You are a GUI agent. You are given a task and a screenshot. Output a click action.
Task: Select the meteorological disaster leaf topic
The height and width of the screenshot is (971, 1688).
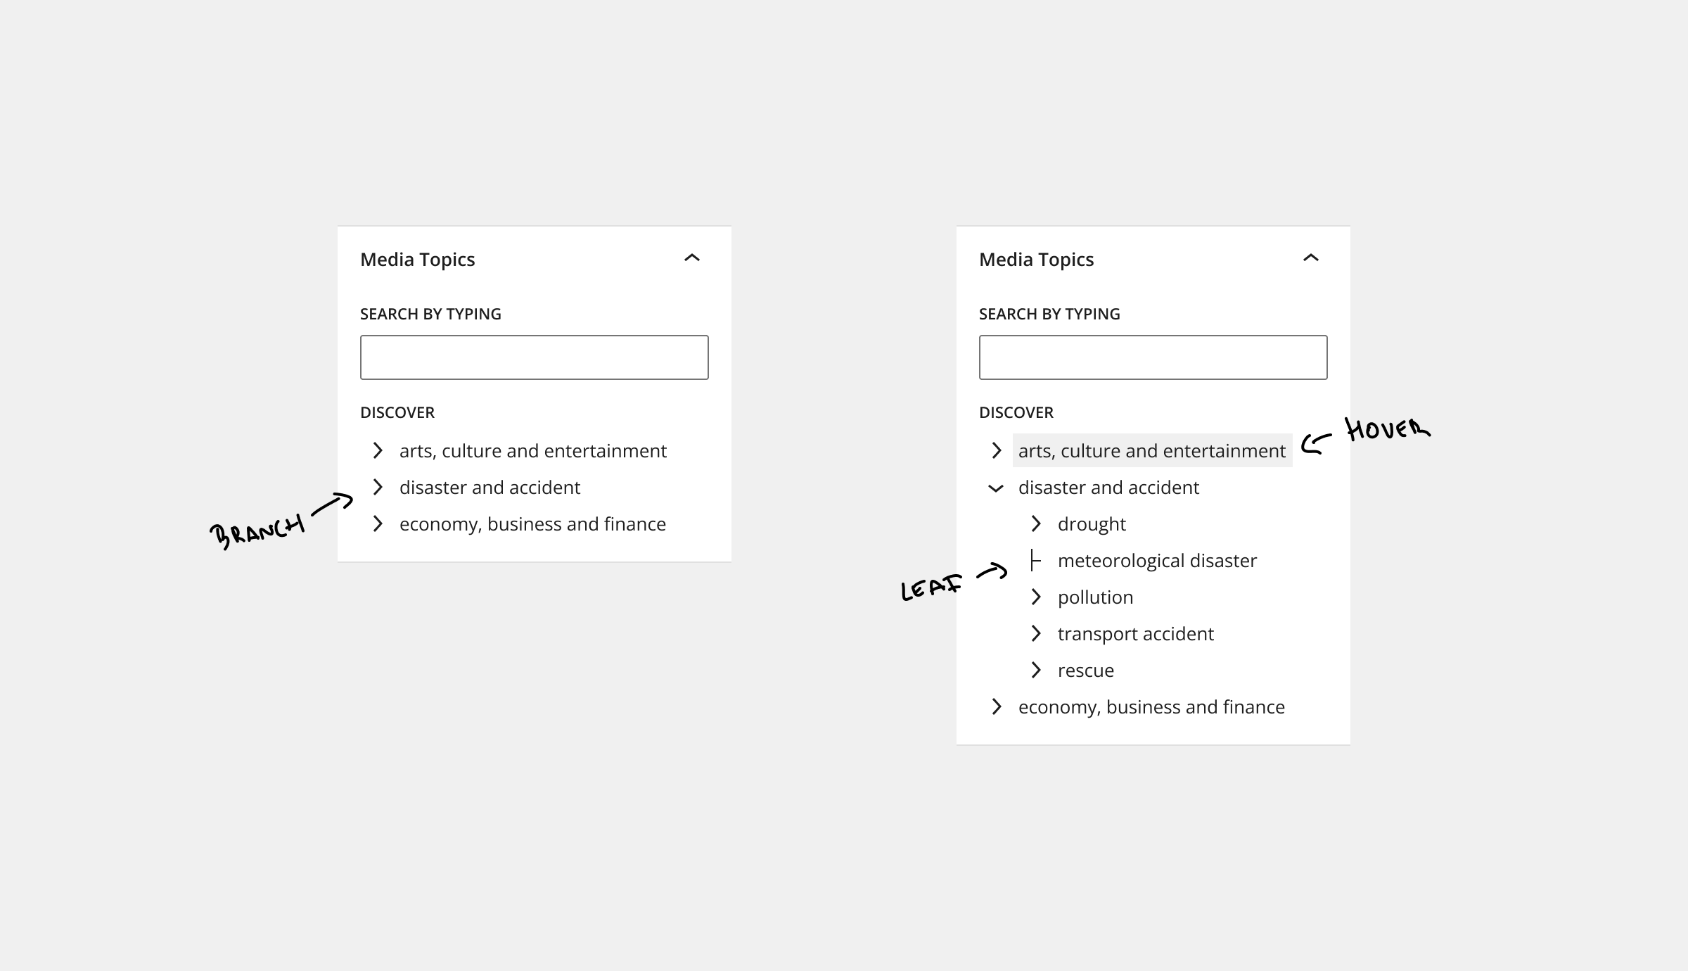[x=1157, y=561]
